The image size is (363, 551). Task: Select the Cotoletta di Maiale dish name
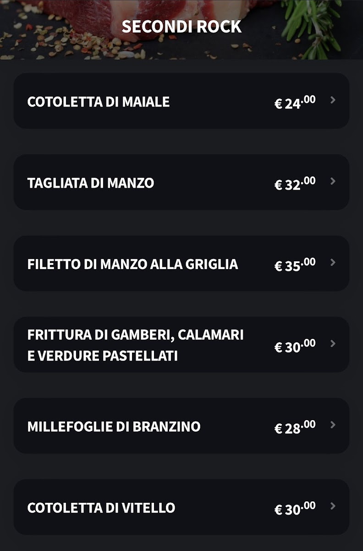click(x=99, y=101)
